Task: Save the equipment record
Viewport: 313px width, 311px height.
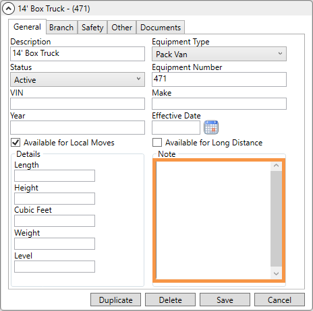Action: 225,300
